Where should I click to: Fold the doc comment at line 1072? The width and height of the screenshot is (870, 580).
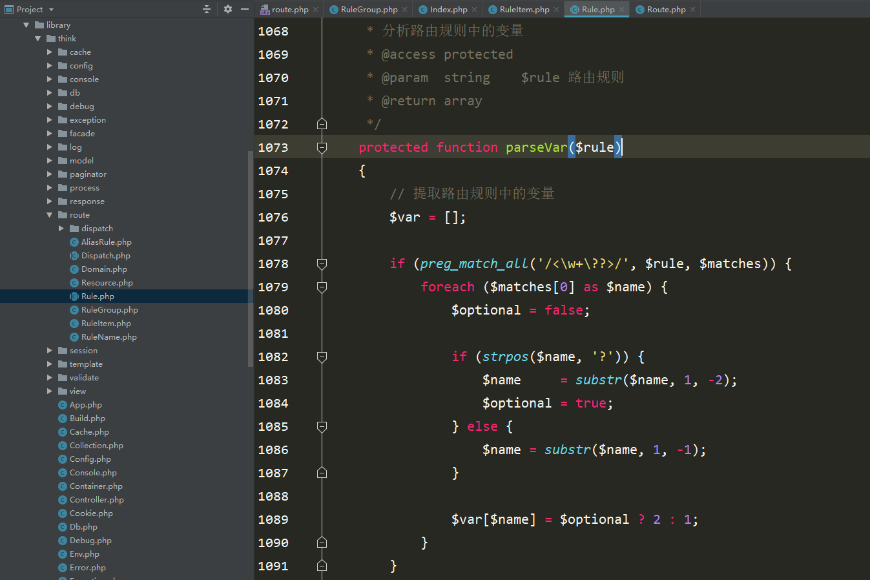pyautogui.click(x=322, y=124)
